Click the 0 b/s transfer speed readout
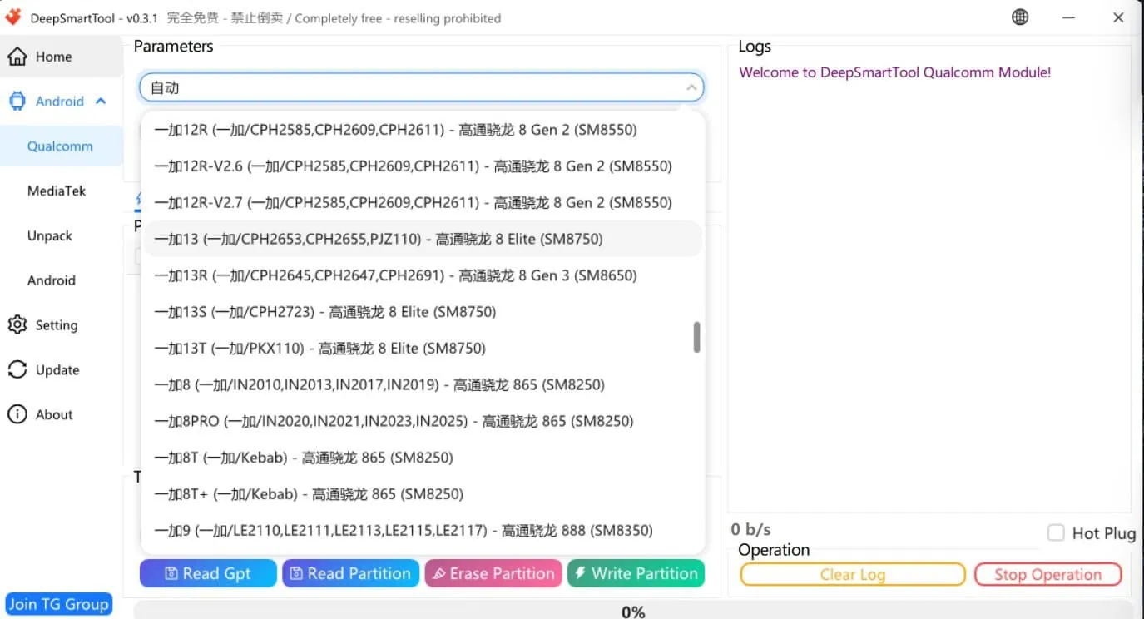The height and width of the screenshot is (619, 1144). point(751,529)
